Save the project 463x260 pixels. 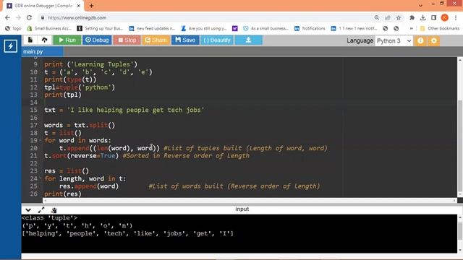(185, 40)
